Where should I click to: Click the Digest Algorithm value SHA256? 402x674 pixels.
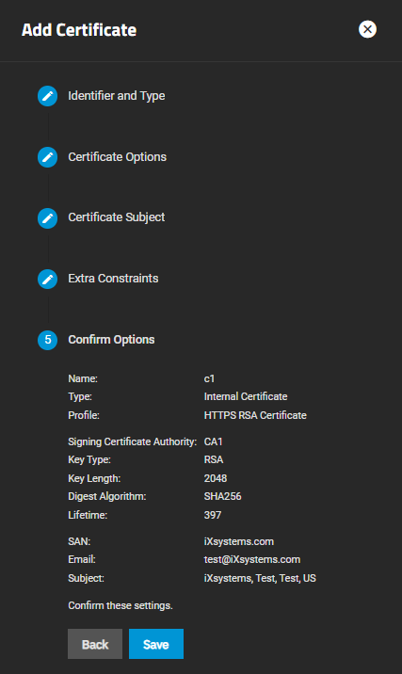(x=223, y=496)
